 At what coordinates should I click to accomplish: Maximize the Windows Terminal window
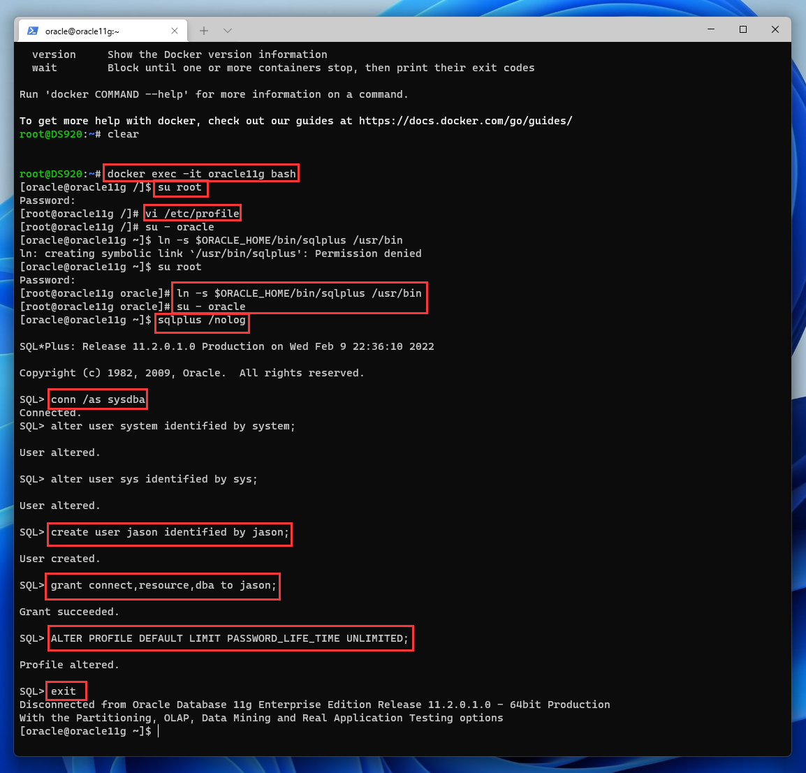[742, 29]
